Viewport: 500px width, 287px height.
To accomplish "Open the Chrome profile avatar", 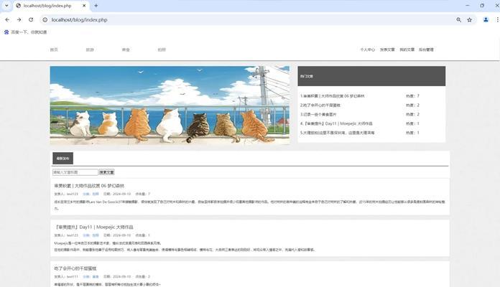I will tap(486, 20).
